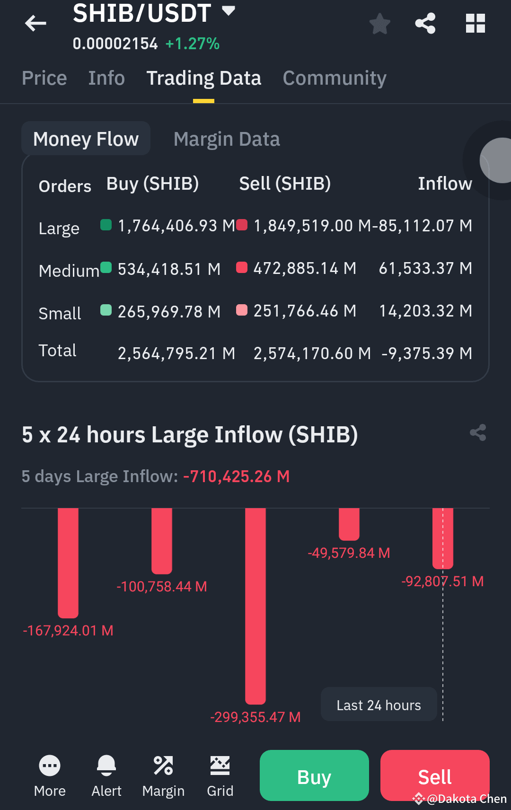Viewport: 511px width, 810px height.
Task: Tap the green Buy button
Action: tap(314, 775)
